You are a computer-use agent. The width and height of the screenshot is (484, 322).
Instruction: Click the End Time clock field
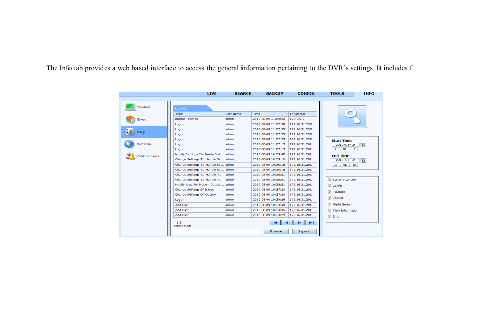[344, 165]
